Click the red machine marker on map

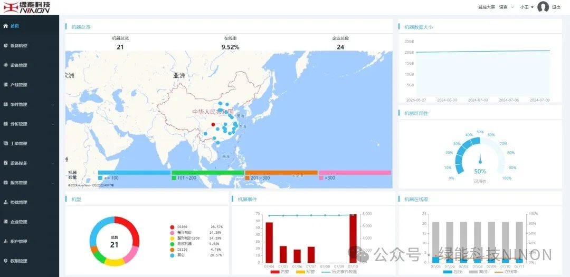click(x=213, y=125)
